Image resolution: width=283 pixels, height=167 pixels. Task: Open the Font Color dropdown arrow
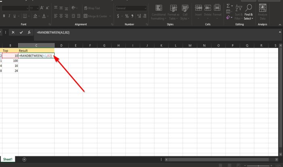pos(48,16)
